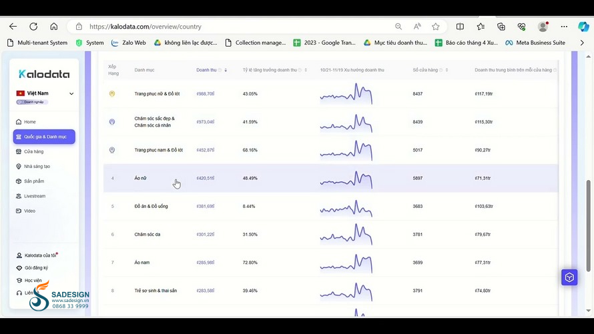
Task: Select the Trang phục nam & Đồ lót category
Action: pos(158,150)
